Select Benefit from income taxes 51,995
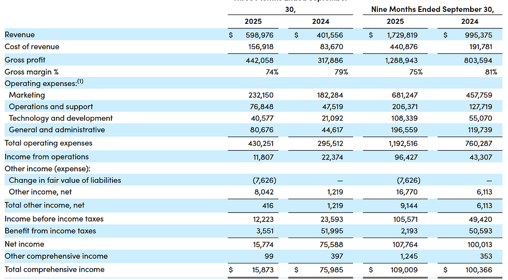The image size is (508, 280). click(x=332, y=231)
